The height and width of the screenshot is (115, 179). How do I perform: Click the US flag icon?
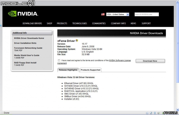pos(103,14)
